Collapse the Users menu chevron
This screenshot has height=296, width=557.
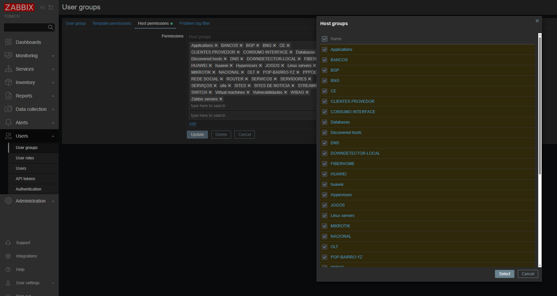(53, 136)
